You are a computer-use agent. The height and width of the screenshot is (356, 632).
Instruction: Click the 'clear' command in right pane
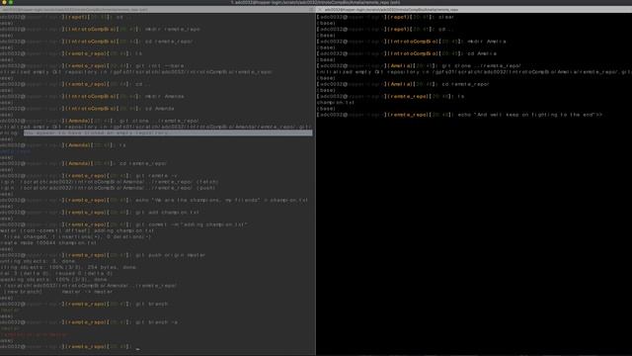[x=445, y=17]
